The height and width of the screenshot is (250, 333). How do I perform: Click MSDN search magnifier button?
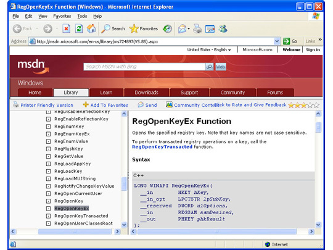pyautogui.click(x=210, y=67)
